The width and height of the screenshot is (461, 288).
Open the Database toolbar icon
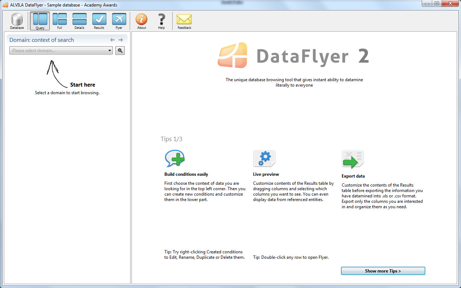point(17,21)
